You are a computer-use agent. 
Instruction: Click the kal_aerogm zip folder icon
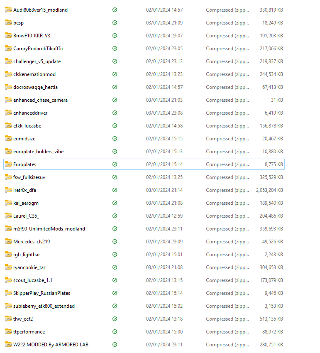[8, 203]
